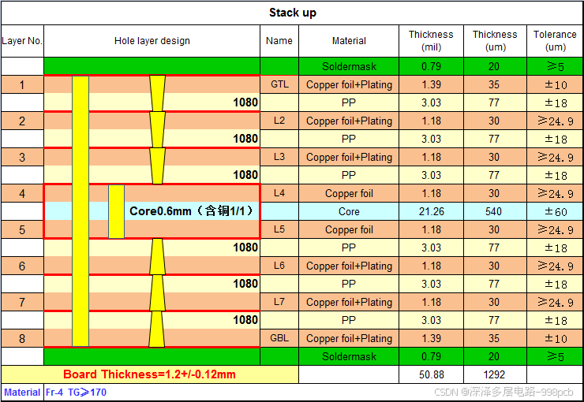Click the "Stack up" table title

(292, 13)
